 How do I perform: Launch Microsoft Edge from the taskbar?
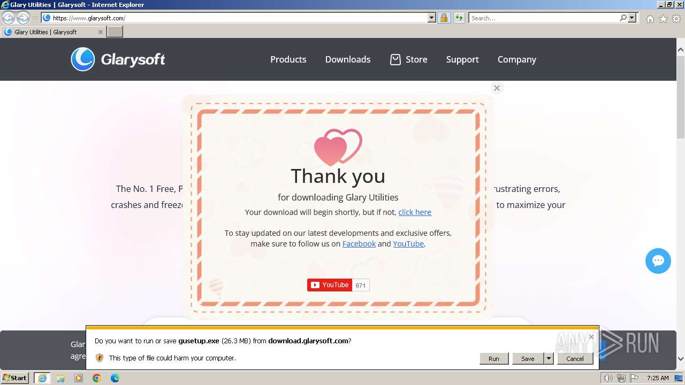coord(115,378)
